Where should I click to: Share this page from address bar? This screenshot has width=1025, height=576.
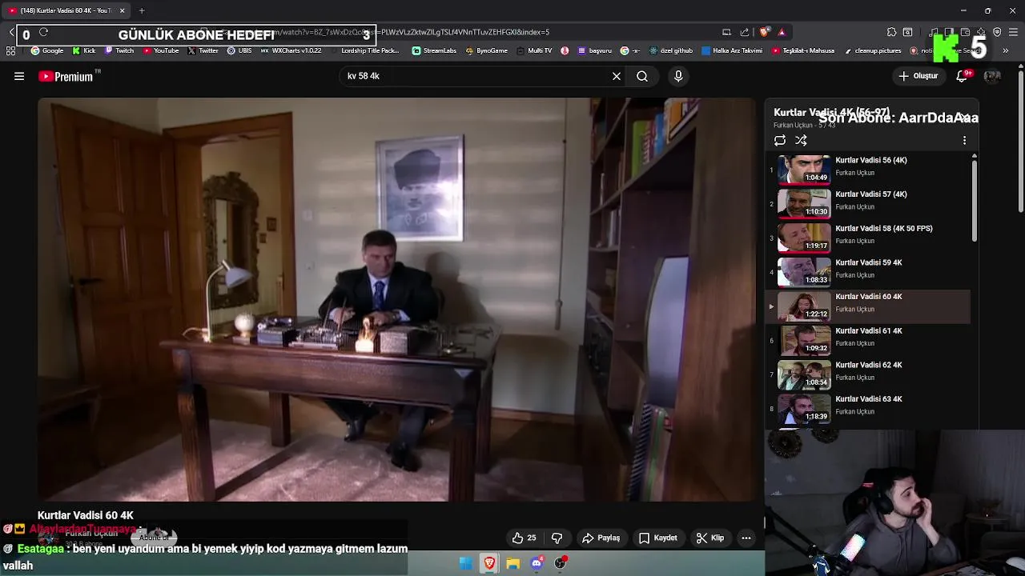(x=745, y=32)
